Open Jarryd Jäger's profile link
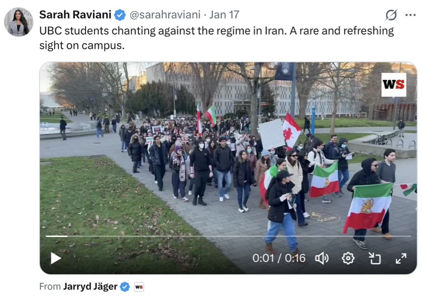This screenshot has width=422, height=297. point(91,286)
